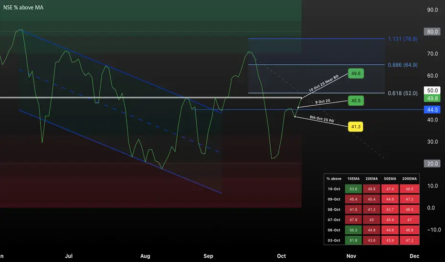Click the 45 cell in 07-Oct row
This screenshot has width=445, height=262.
pos(371,220)
